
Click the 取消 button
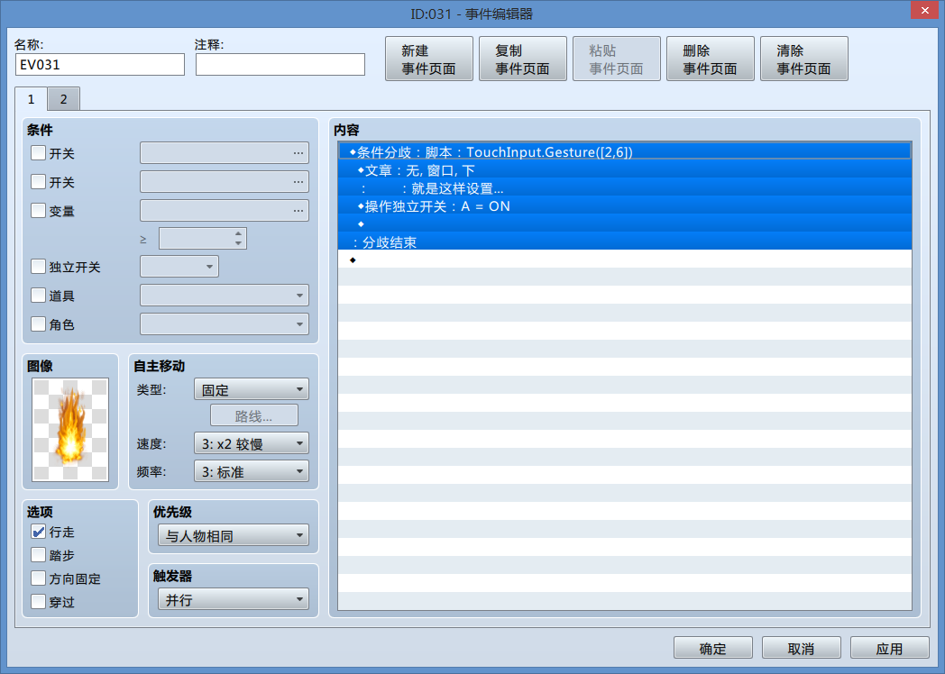801,648
